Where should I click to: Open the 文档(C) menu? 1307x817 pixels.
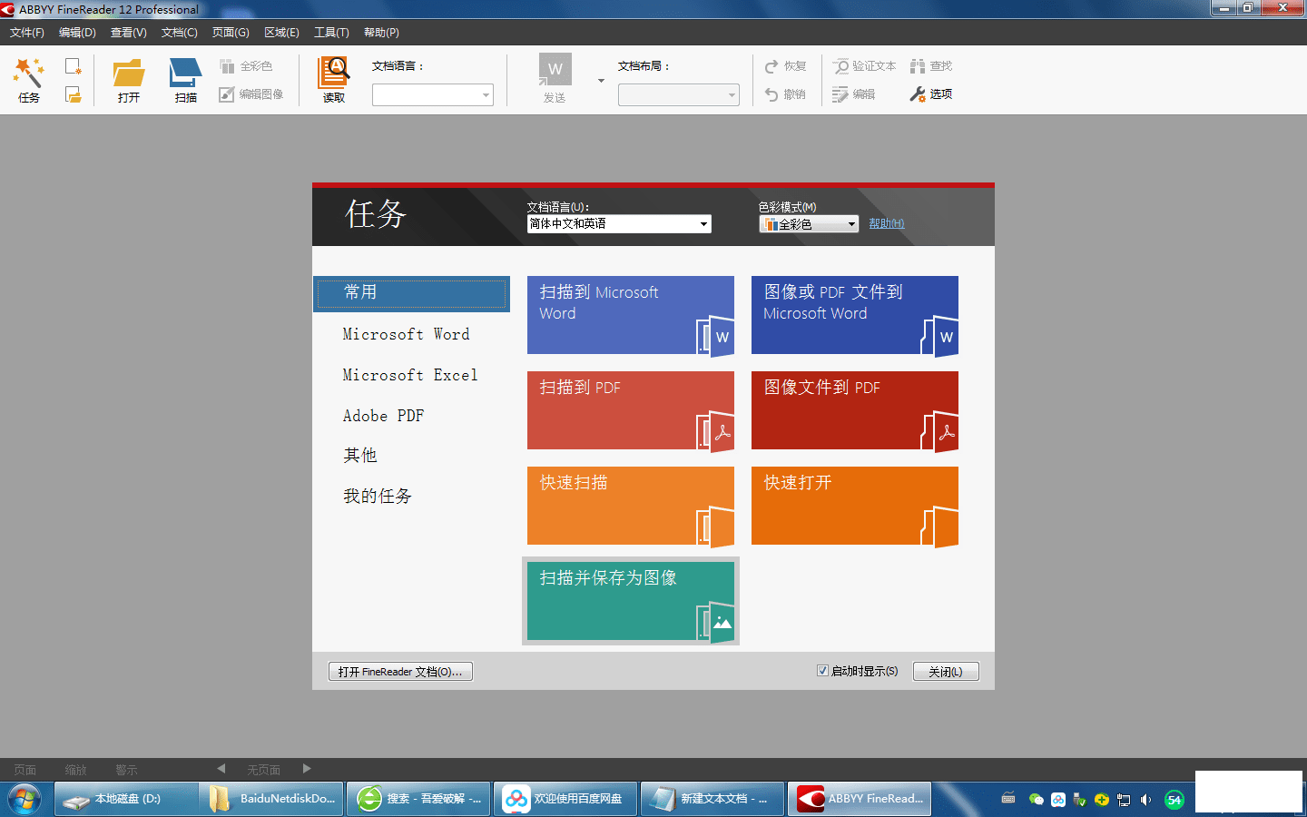point(180,33)
